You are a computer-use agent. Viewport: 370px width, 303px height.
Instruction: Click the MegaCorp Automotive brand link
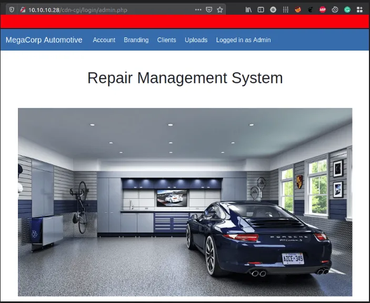44,40
